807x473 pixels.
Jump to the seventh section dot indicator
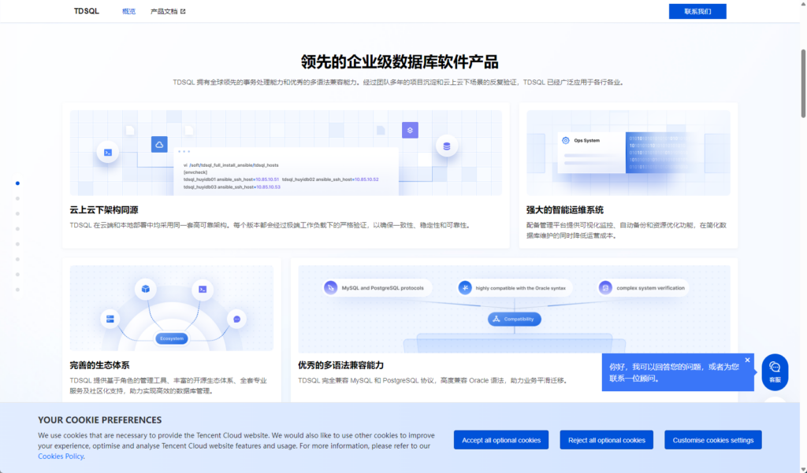click(x=17, y=275)
